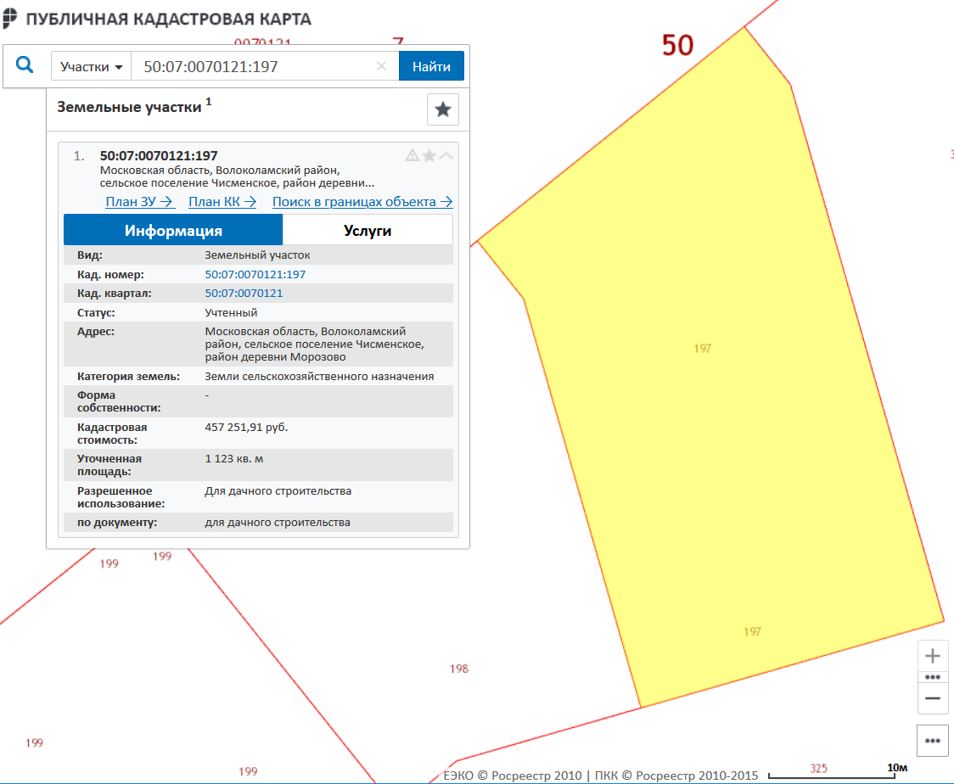Click the small star icon on result

(429, 156)
